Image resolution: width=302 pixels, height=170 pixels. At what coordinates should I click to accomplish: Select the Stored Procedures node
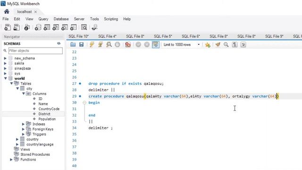click(35, 154)
